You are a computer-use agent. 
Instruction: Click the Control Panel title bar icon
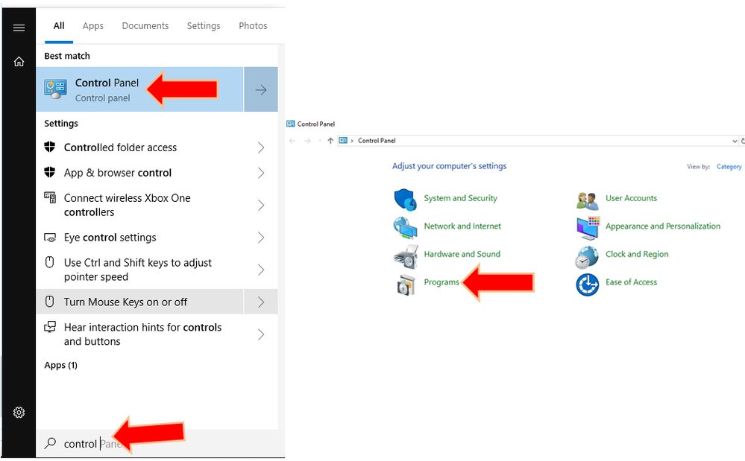tap(291, 124)
